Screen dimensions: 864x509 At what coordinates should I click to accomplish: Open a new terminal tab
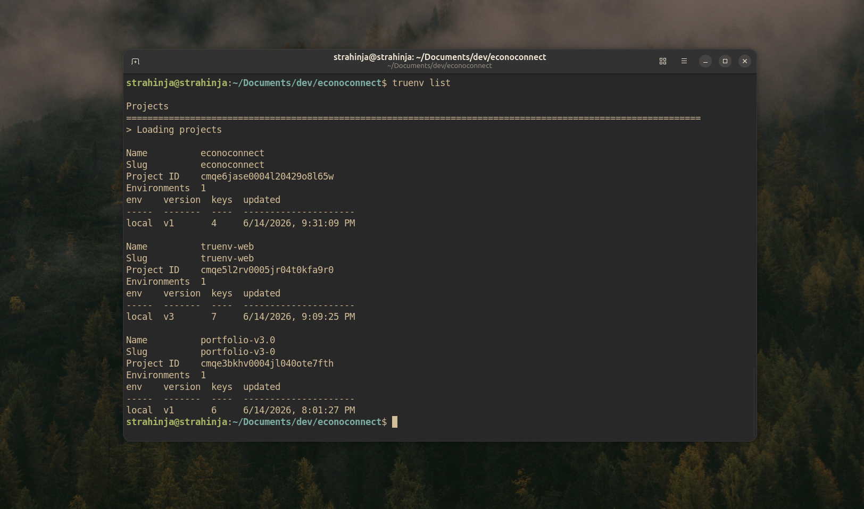135,62
